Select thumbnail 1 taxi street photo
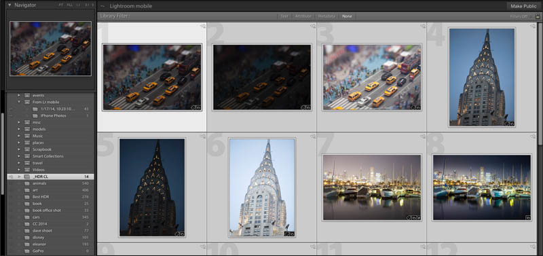Image resolution: width=543 pixels, height=256 pixels. (x=152, y=77)
